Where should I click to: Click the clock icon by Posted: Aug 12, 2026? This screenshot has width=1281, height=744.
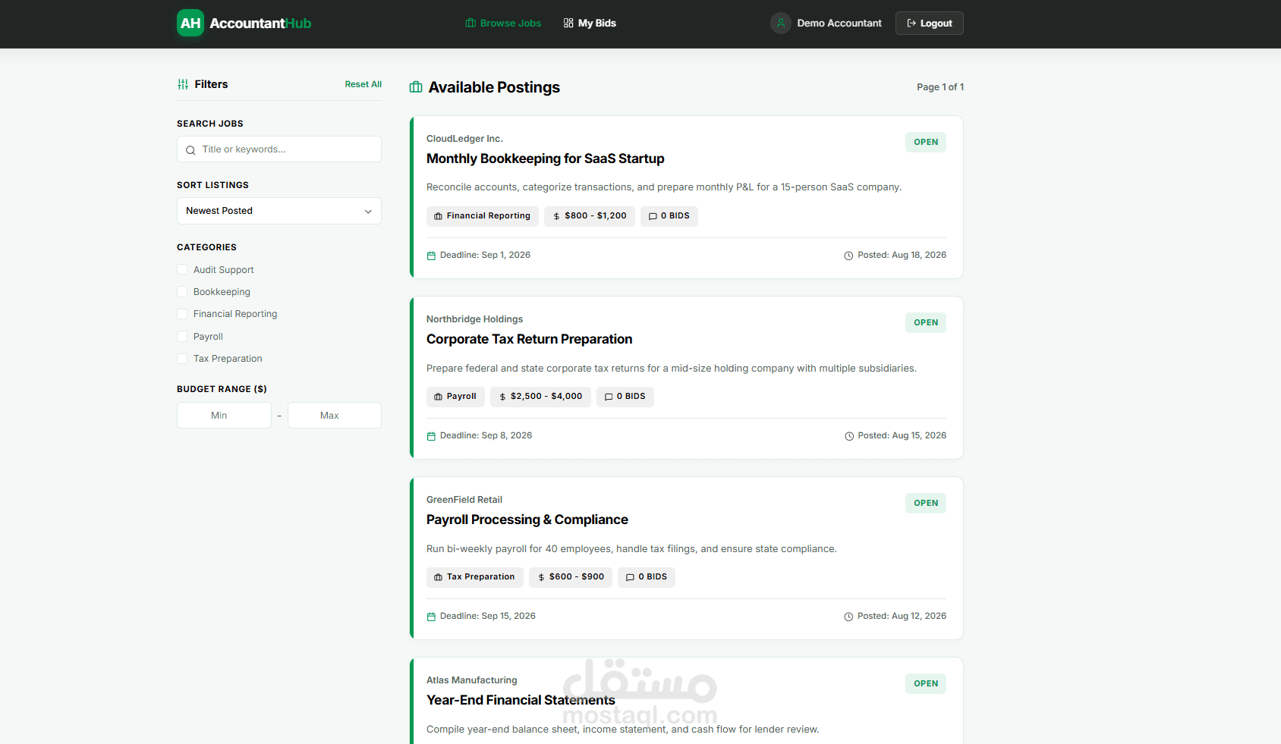(x=848, y=617)
